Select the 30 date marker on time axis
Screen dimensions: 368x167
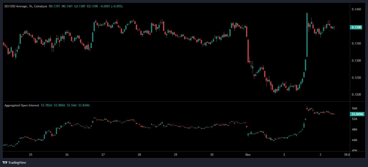212,155
